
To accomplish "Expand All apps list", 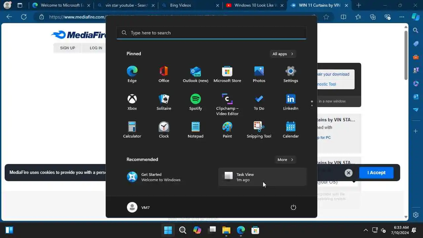I will (x=283, y=54).
